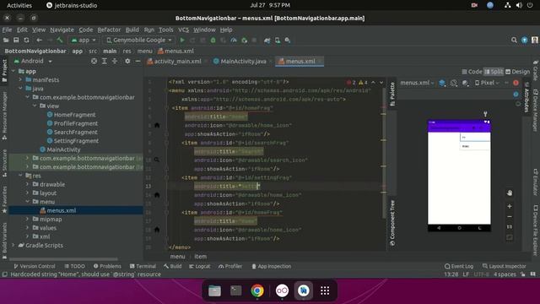Select HomeFragment in the project tree
The image size is (540, 304).
pos(71,115)
